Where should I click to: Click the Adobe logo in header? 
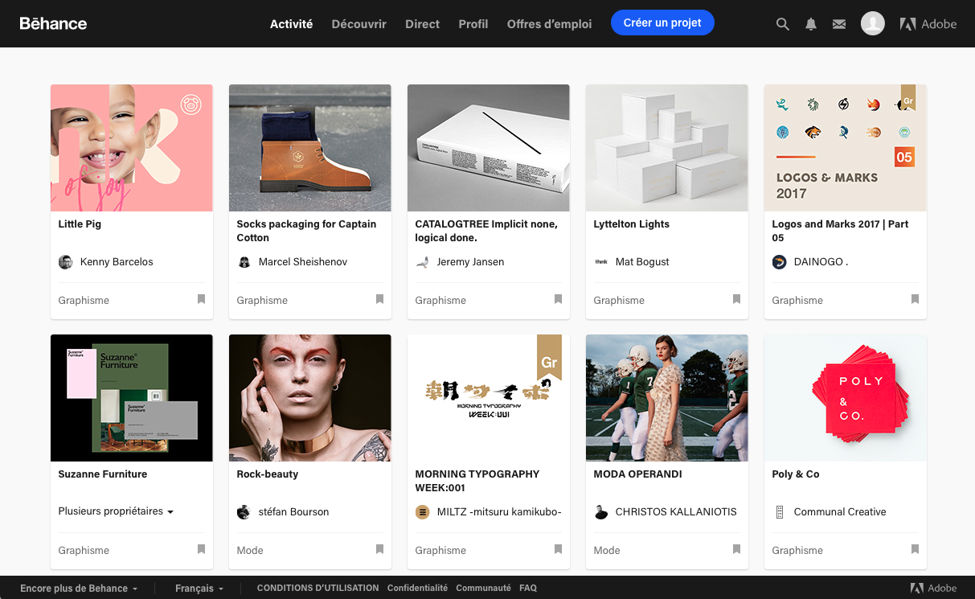point(928,24)
